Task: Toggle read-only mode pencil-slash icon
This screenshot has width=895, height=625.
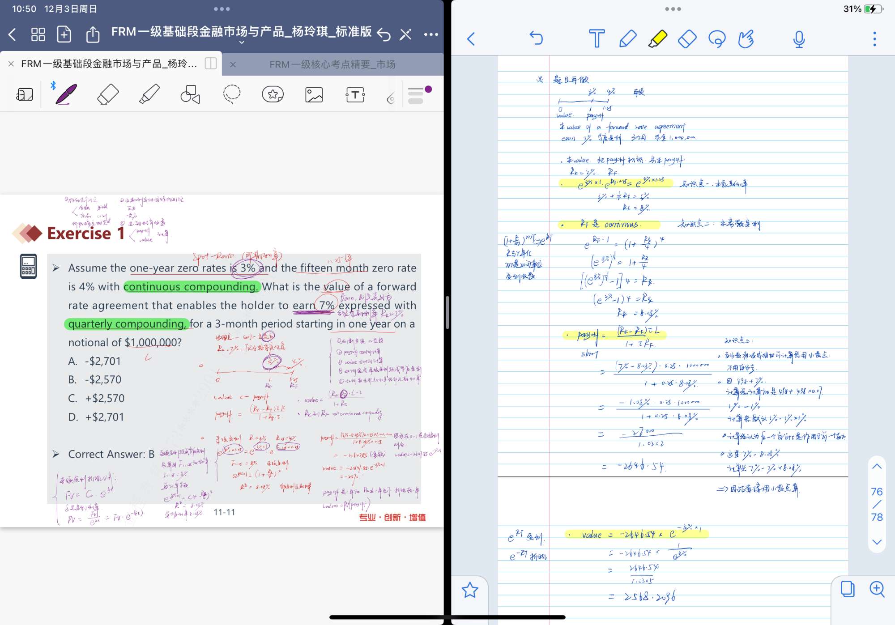Action: pos(405,34)
